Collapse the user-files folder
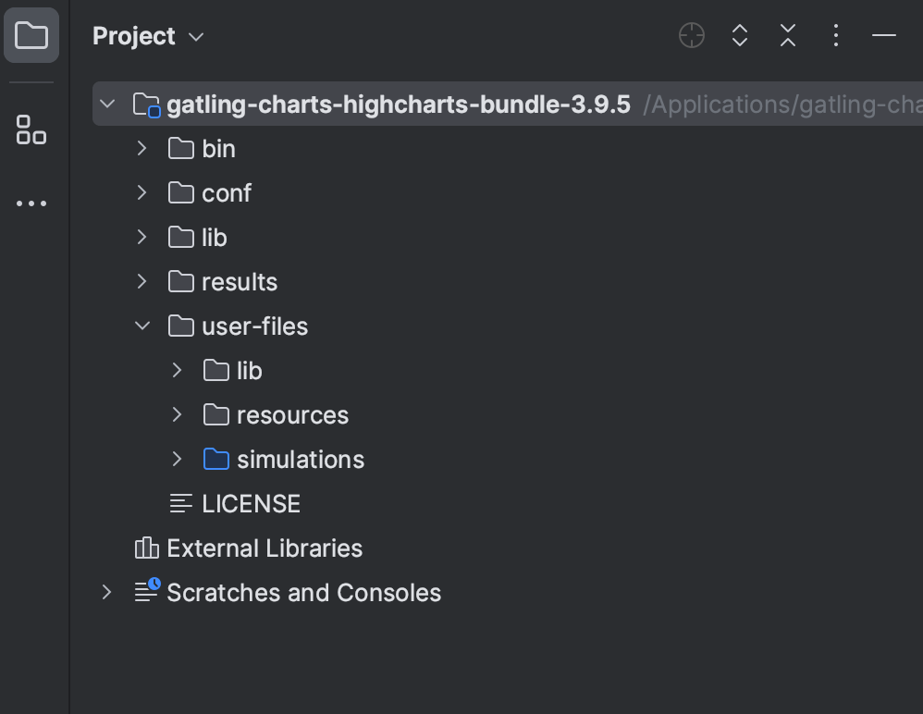The image size is (923, 714). click(x=142, y=326)
